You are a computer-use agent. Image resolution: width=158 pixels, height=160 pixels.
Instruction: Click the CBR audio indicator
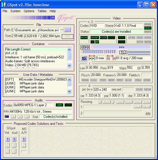[60, 105]
